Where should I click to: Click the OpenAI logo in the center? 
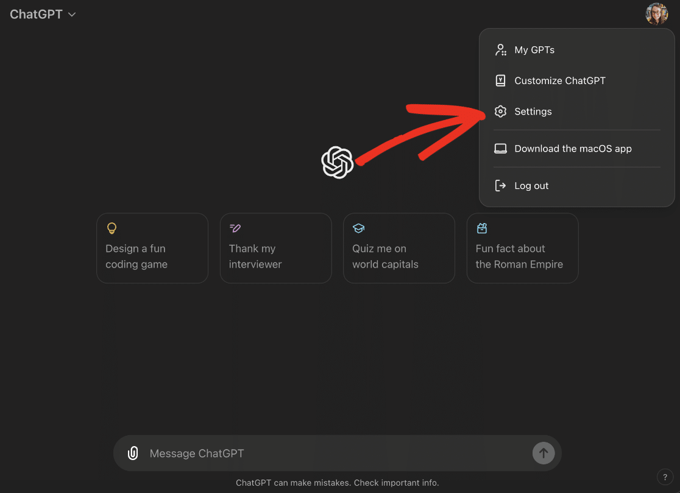pos(337,163)
